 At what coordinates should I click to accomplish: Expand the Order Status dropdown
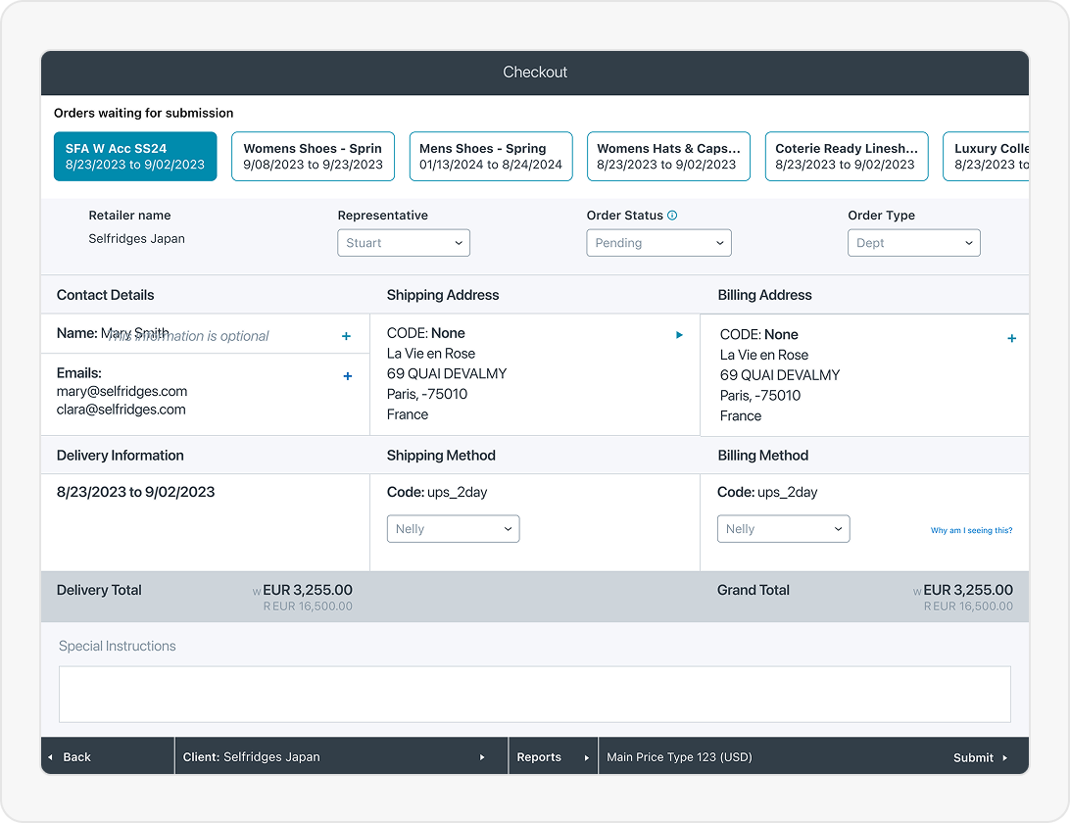click(x=658, y=243)
